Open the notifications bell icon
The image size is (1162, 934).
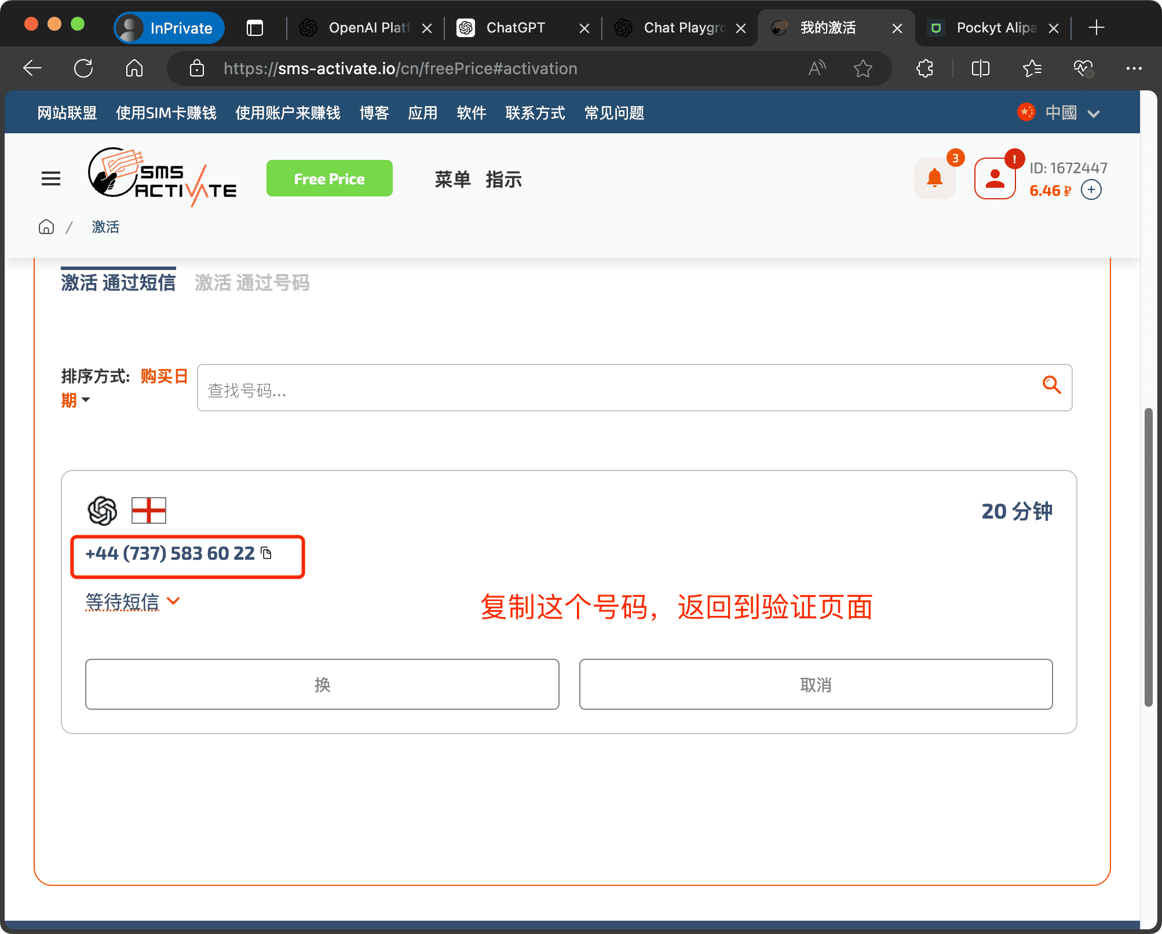point(934,178)
